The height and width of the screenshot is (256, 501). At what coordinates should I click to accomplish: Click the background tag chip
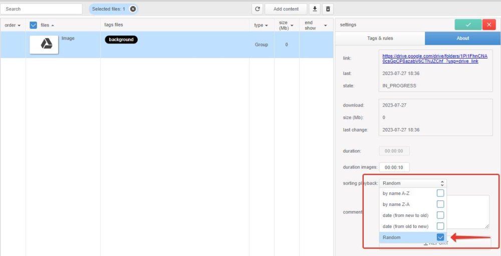121,39
